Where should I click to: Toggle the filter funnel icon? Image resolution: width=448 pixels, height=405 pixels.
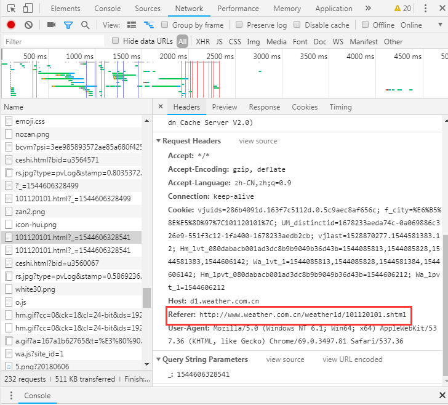pos(68,25)
